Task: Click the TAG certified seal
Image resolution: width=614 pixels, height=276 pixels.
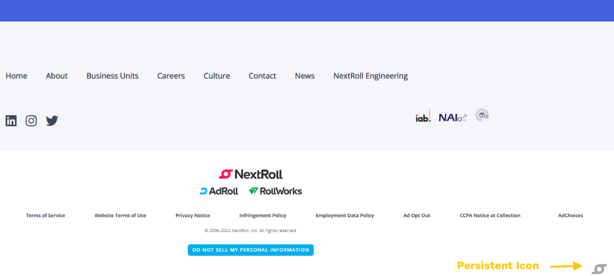Action: [482, 115]
